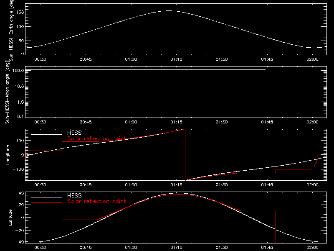
Task: Select 10.0 tick in Moon angle plot
Action: (x=19, y=86)
